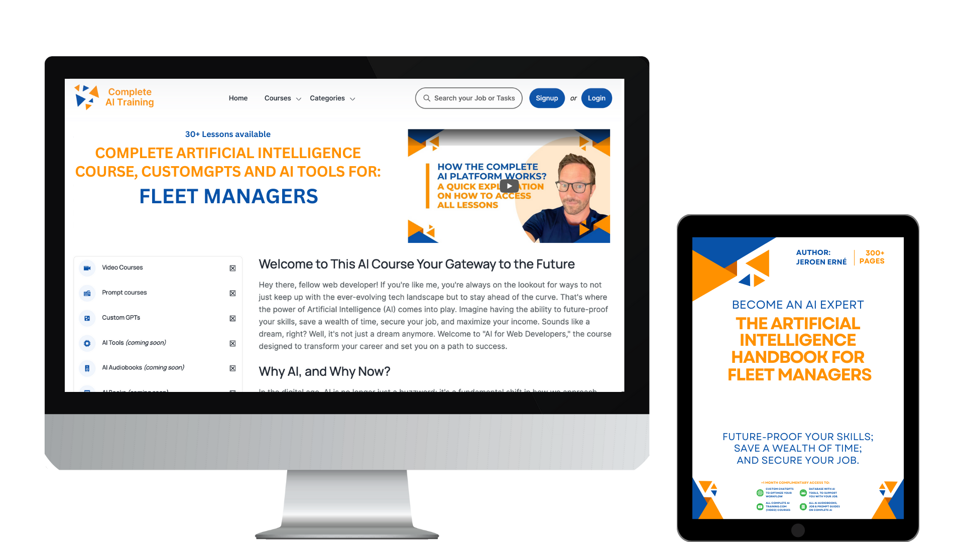Toggle the Prompt Courses section close button
The image size is (964, 542).
(x=232, y=293)
